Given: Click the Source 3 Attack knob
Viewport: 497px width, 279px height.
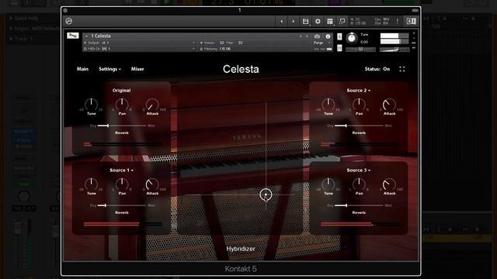Looking at the screenshot, I should click(x=389, y=184).
